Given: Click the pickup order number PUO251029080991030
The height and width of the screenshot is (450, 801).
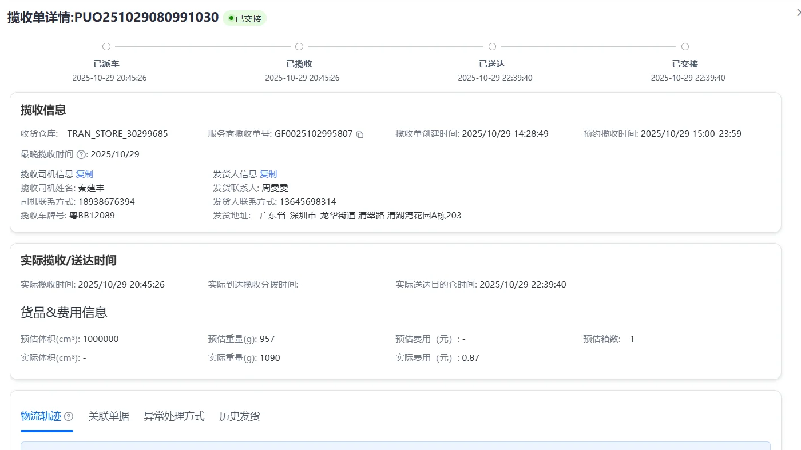Looking at the screenshot, I should tap(146, 18).
